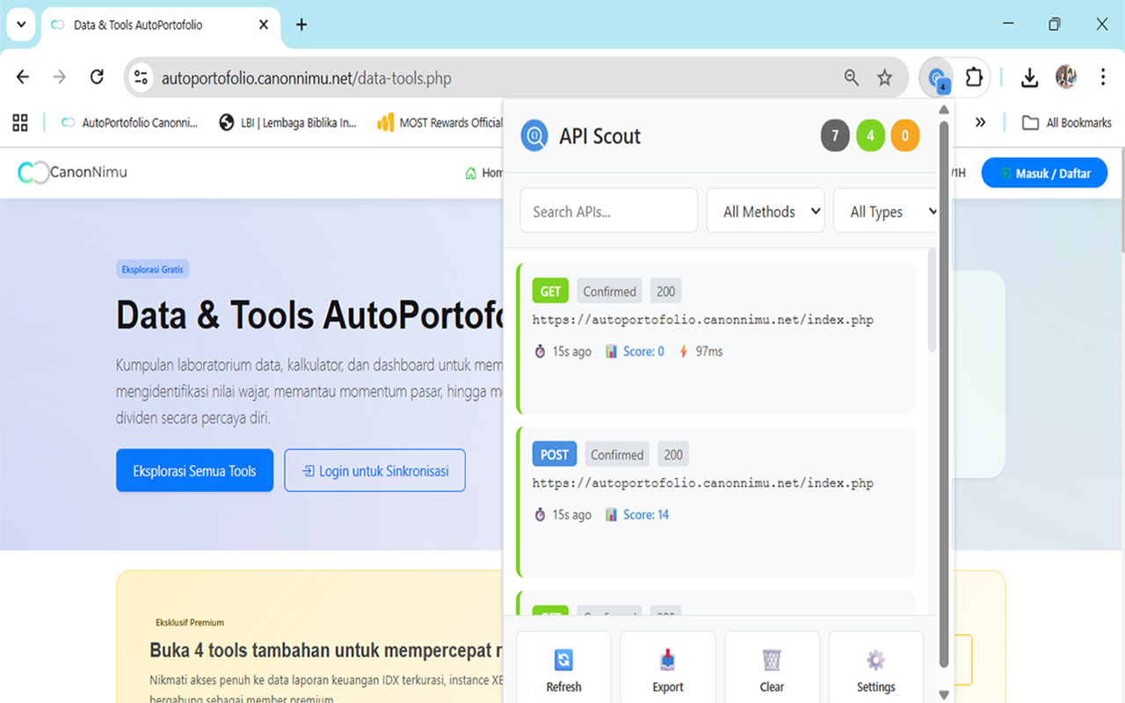Close the Data & Tools AutoPortofolio tab
This screenshot has width=1125, height=703.
click(264, 25)
